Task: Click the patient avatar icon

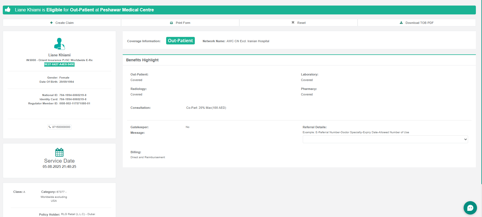Action: [59, 44]
